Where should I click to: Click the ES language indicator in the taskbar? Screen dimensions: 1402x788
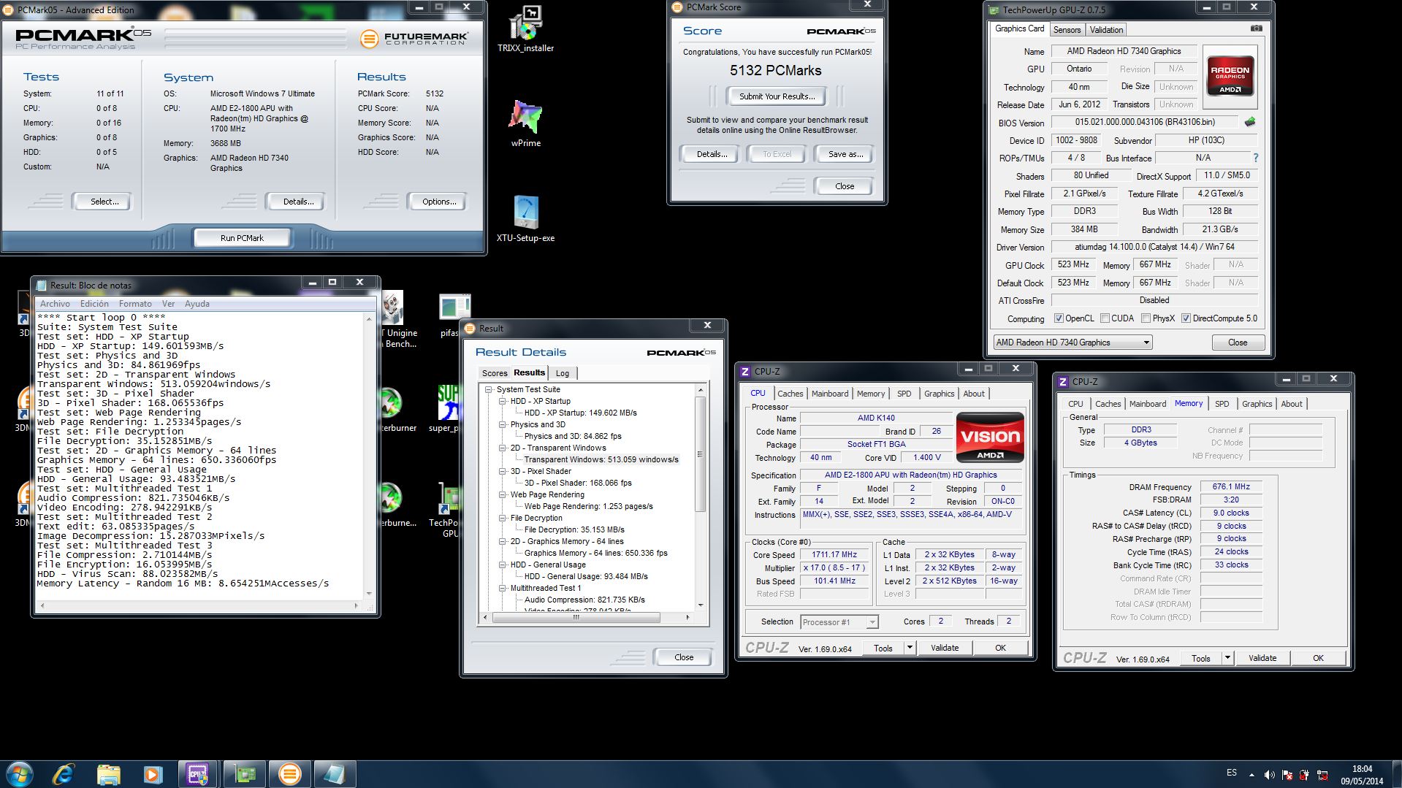pos(1232,773)
